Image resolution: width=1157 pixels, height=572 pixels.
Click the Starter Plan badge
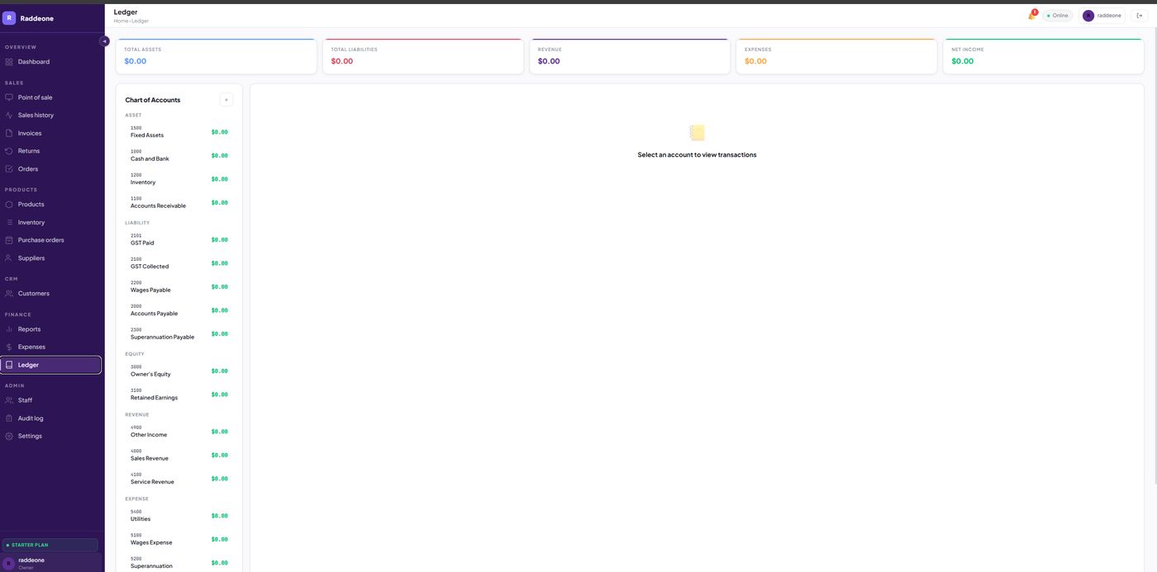tap(50, 545)
